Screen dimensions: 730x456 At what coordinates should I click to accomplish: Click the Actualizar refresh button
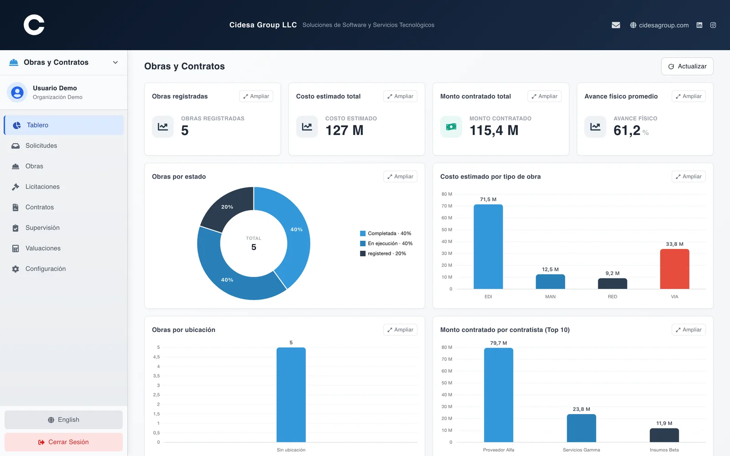[x=687, y=66]
